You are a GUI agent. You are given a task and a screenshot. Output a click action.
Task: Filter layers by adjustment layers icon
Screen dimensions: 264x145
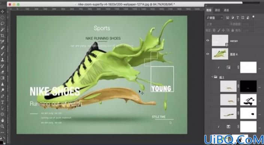tap(233, 18)
